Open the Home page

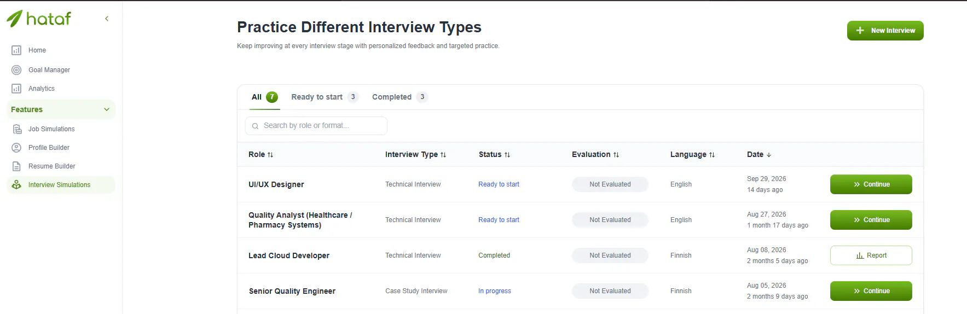37,50
